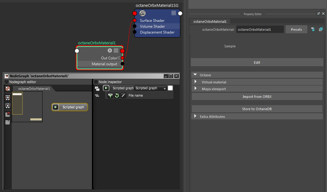Toggle the grid display icon
327x192 pixels.
[8, 122]
